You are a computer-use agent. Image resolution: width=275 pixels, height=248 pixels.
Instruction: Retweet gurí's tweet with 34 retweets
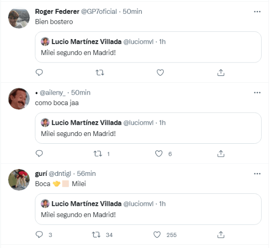[97, 235]
